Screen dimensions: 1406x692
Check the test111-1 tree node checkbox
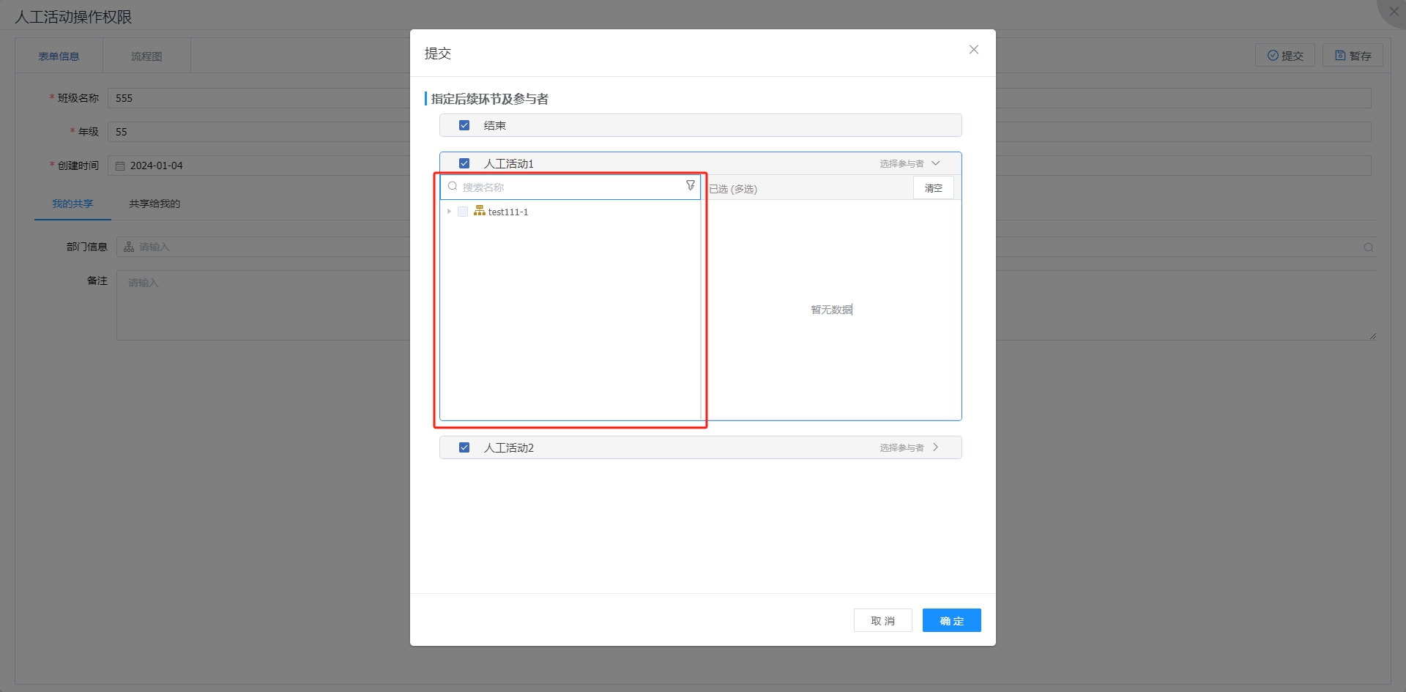(x=463, y=212)
